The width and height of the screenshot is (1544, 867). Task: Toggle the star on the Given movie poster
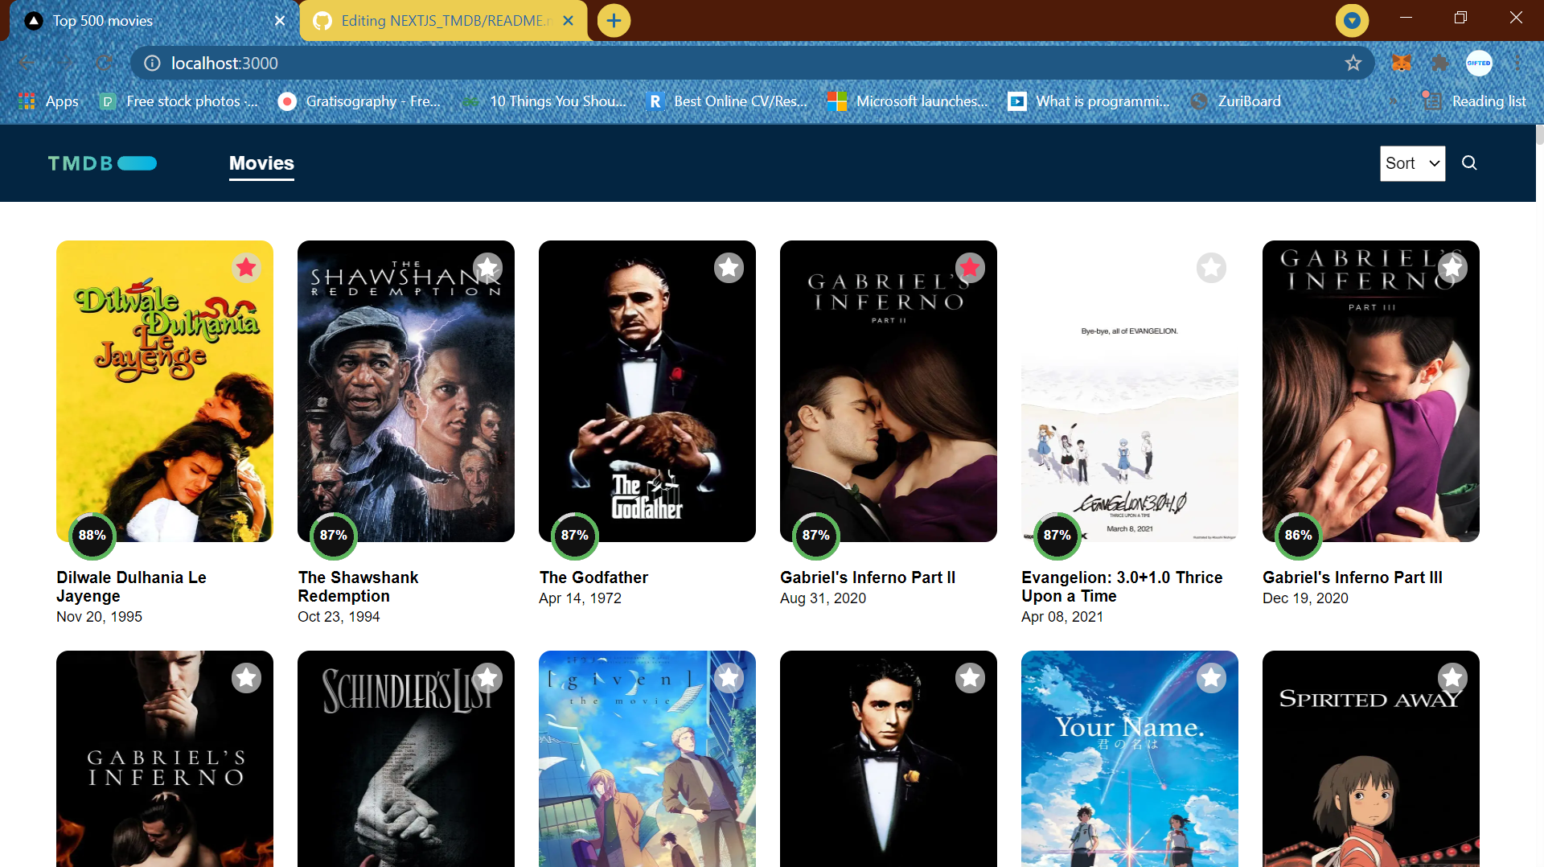coord(729,678)
